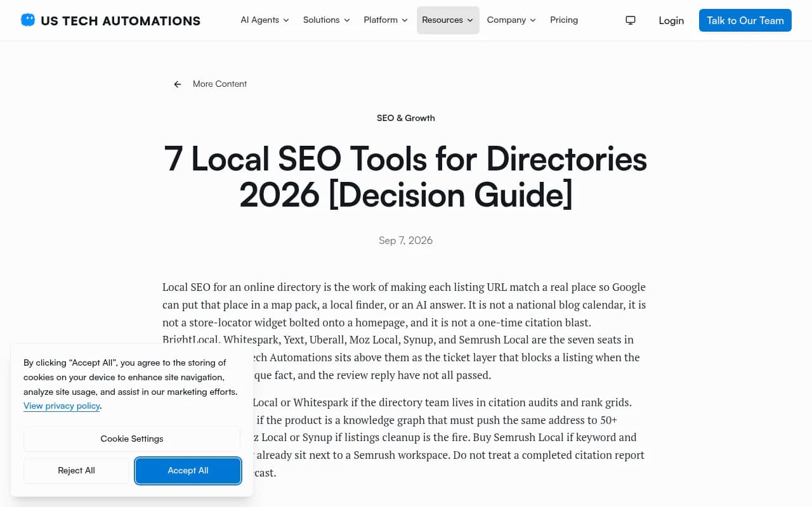
Task: Reject all cookies
Action: (76, 471)
